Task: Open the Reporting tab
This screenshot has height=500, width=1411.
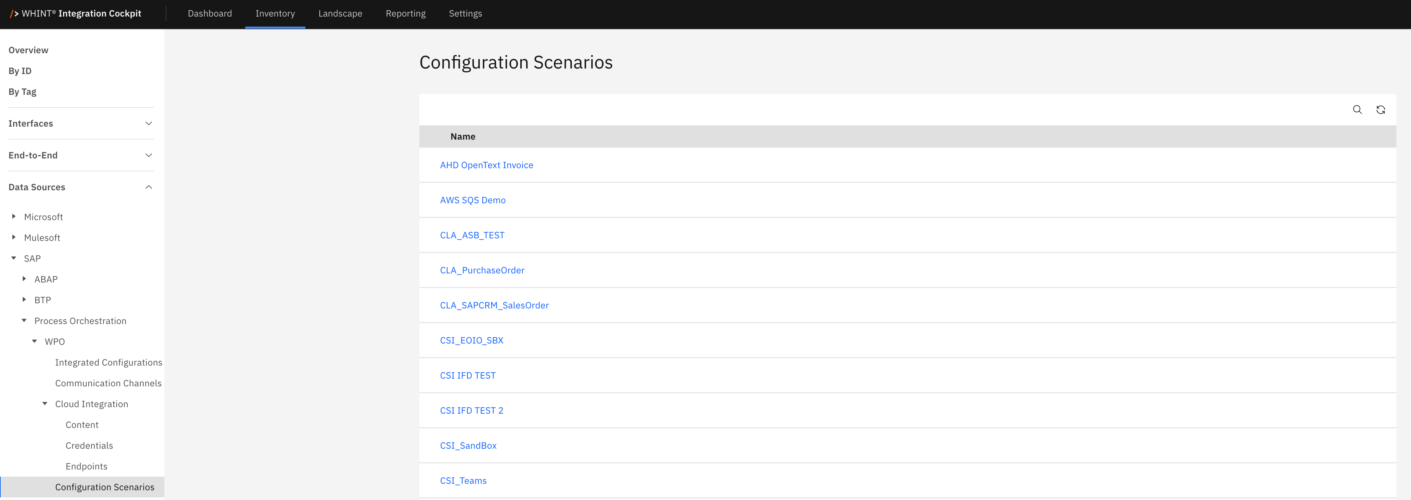Action: [x=405, y=14]
